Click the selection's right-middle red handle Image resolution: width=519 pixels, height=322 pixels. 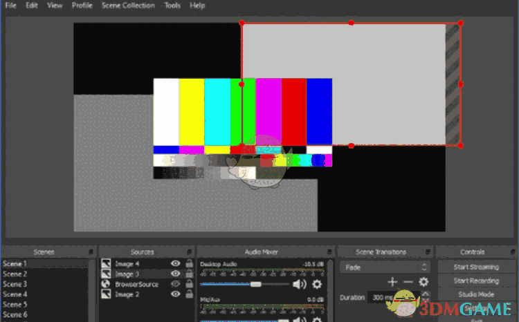click(x=460, y=84)
